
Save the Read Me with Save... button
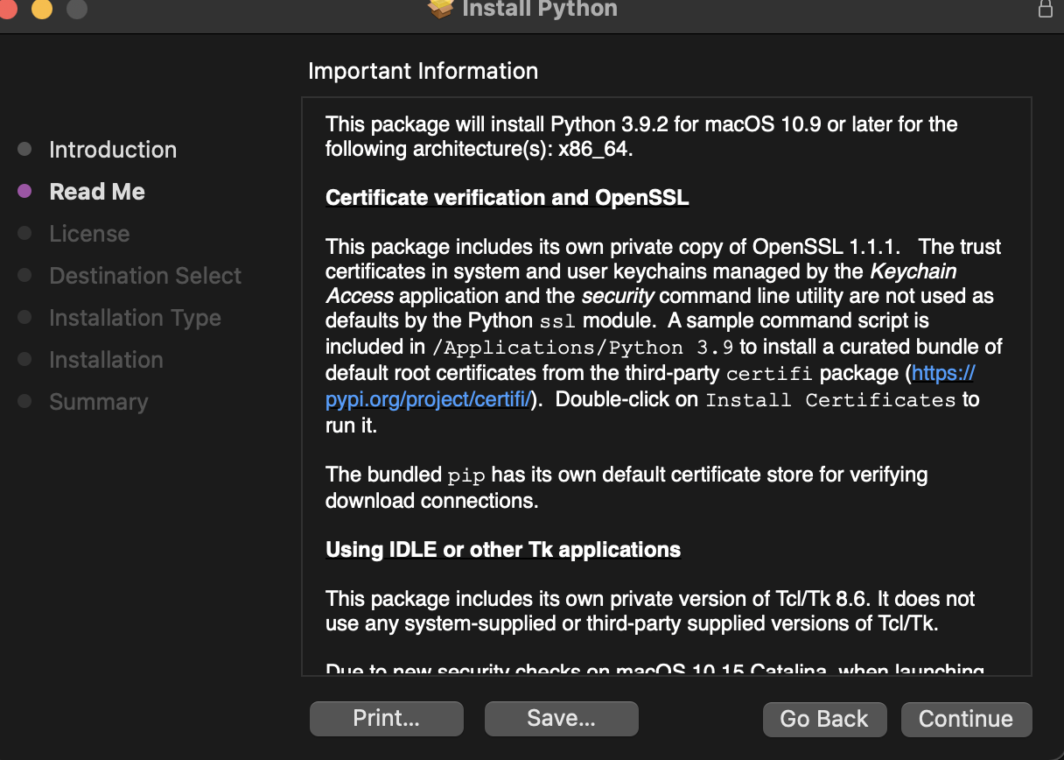[561, 719]
